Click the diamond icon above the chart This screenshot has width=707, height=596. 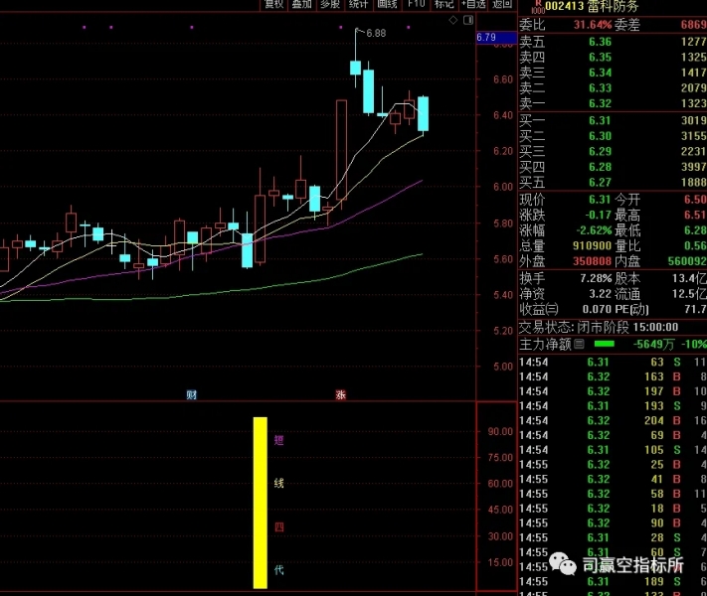click(453, 20)
